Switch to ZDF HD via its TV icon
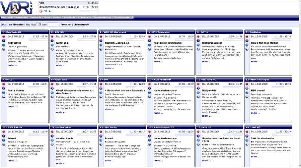 52,41
